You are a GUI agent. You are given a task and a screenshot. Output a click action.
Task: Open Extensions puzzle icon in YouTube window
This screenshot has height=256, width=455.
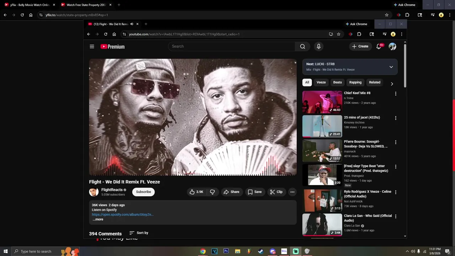359,34
